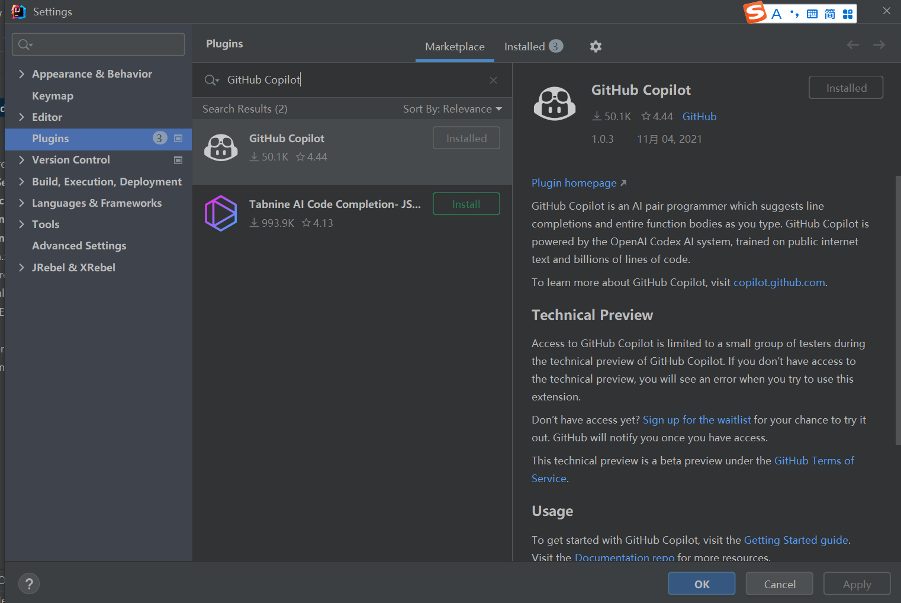Viewport: 901px width, 603px height.
Task: Expand Build, Execution, Deployment section
Action: 21,182
